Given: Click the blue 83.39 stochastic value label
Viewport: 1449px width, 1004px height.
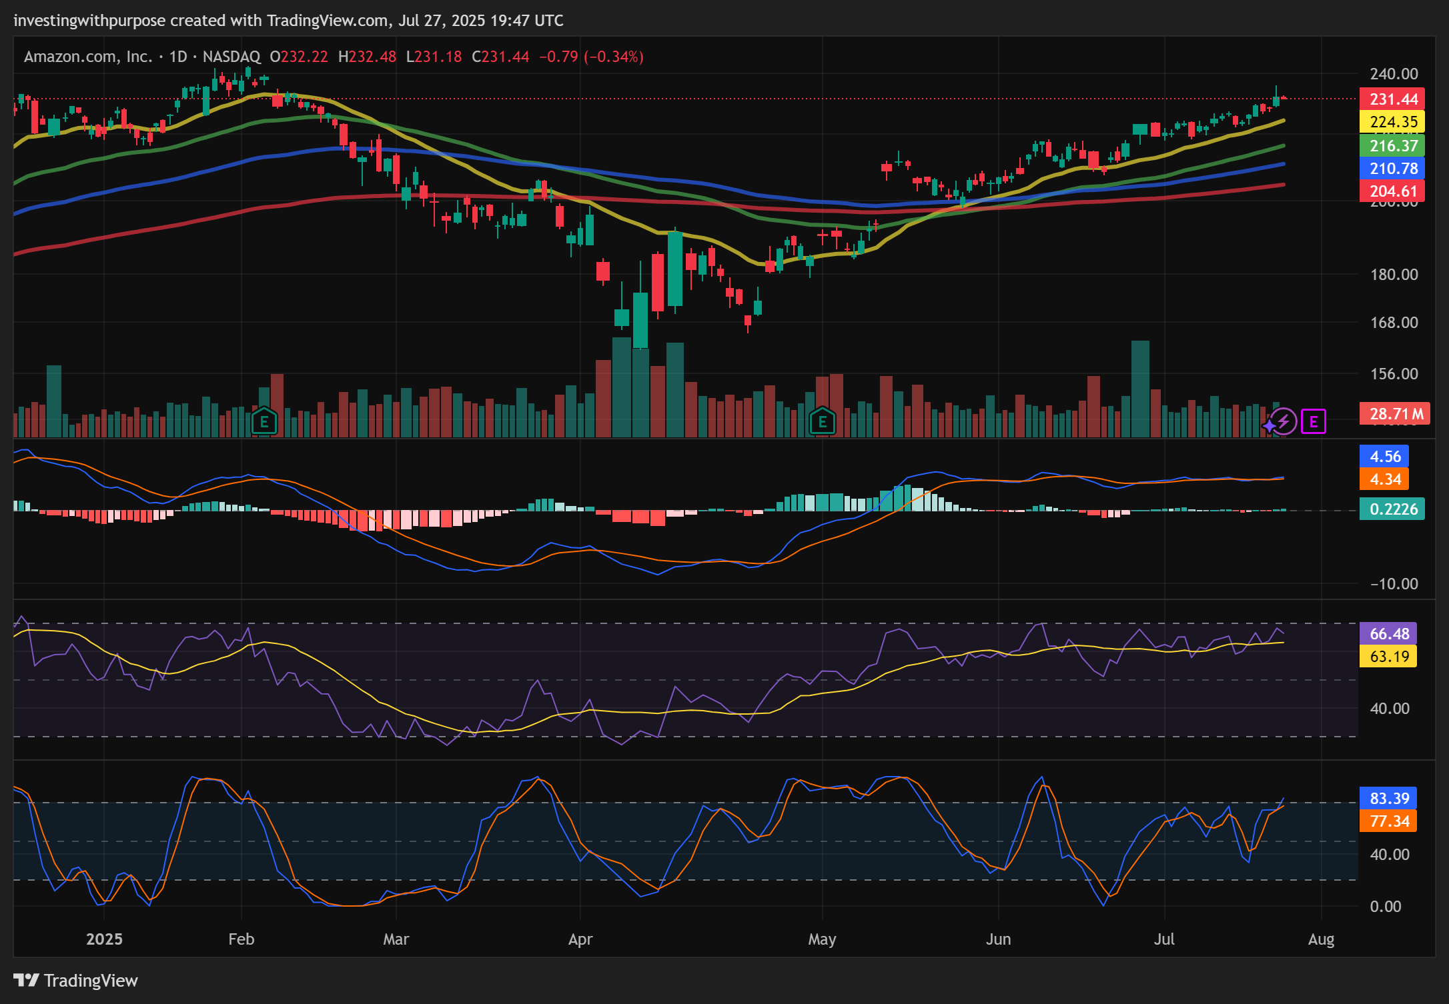Looking at the screenshot, I should click(1388, 798).
